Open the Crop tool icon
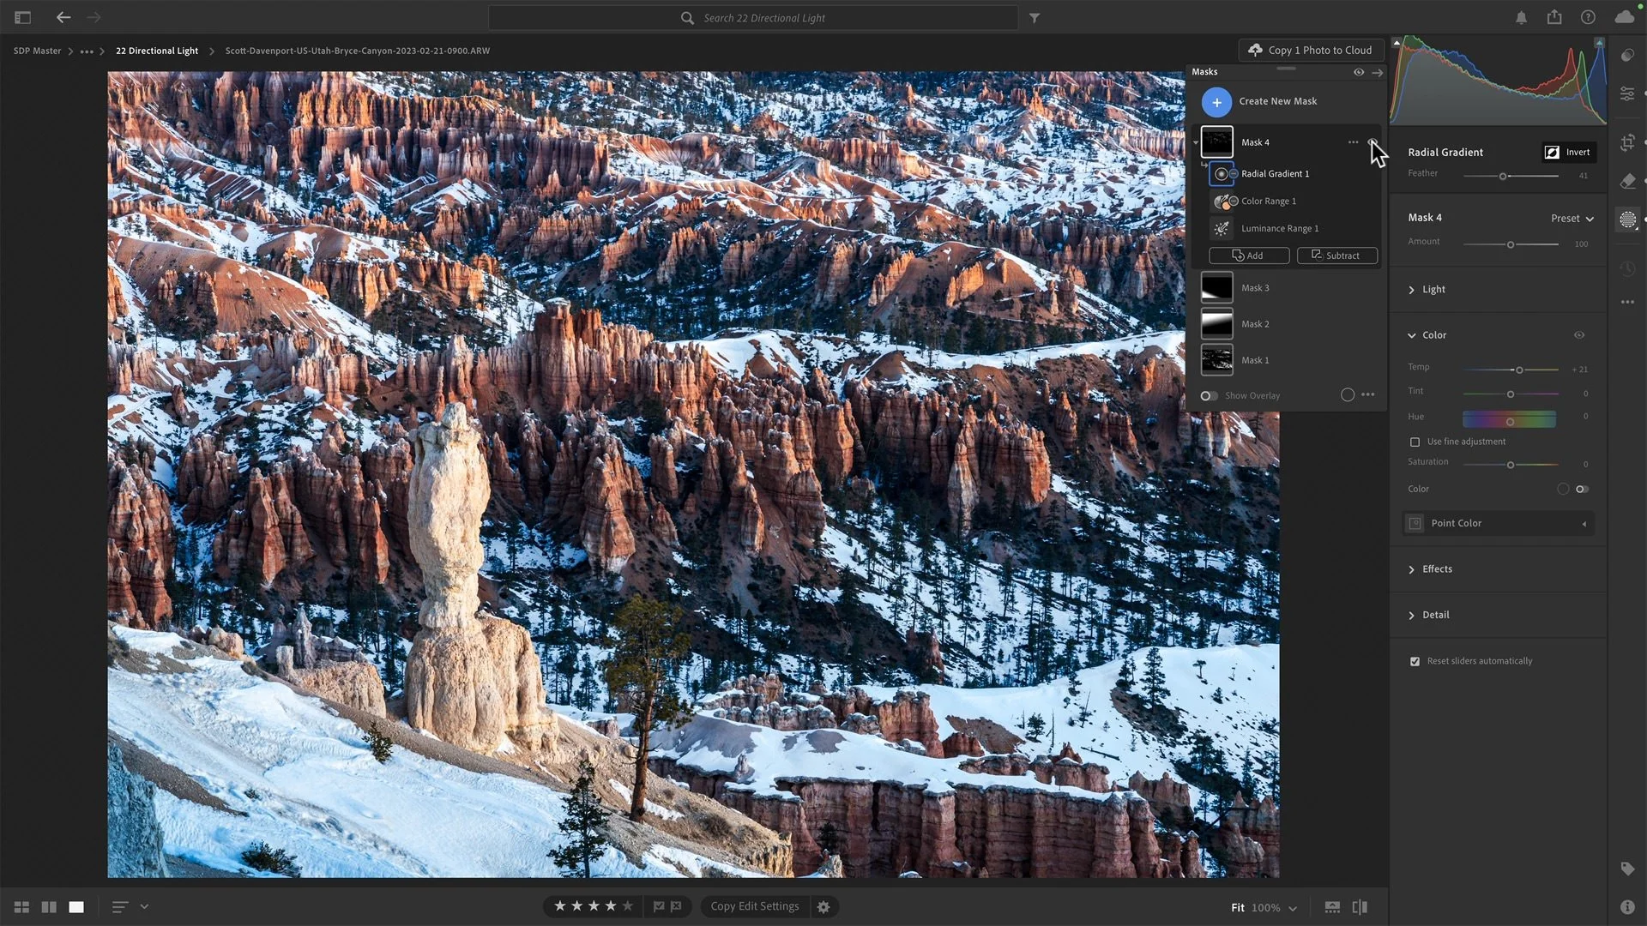 pyautogui.click(x=1627, y=142)
